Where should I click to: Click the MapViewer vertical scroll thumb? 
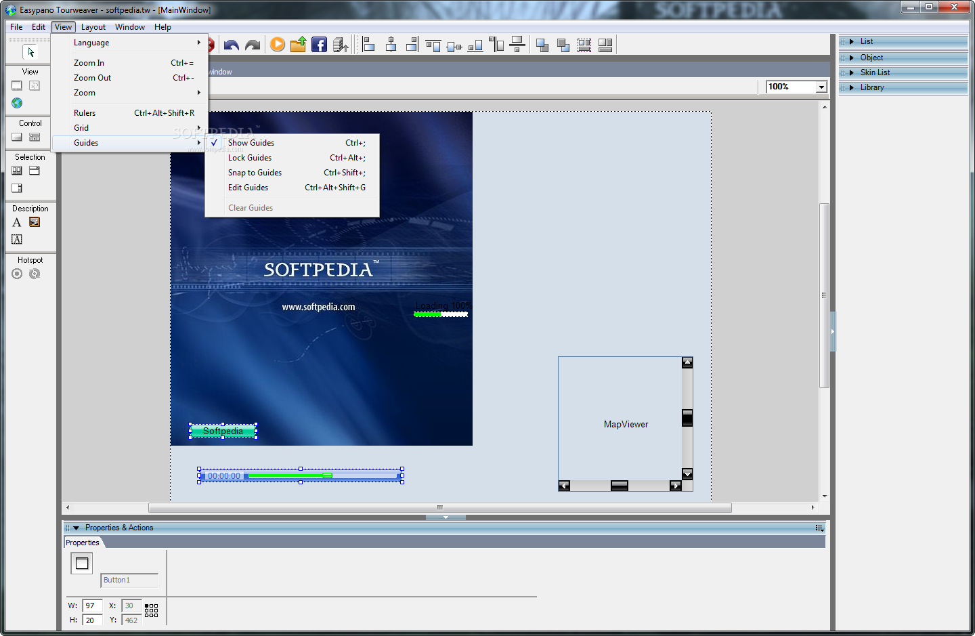click(687, 418)
